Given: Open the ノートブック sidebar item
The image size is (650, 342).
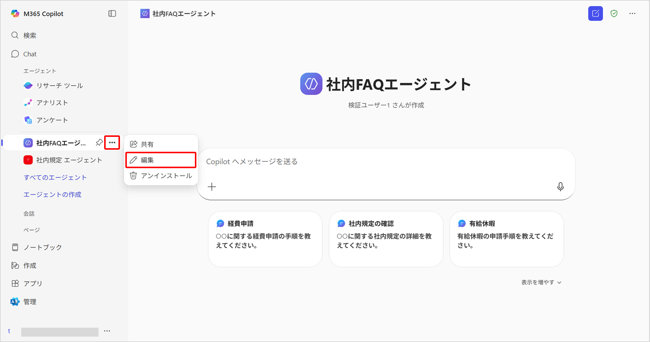Looking at the screenshot, I should pyautogui.click(x=42, y=247).
